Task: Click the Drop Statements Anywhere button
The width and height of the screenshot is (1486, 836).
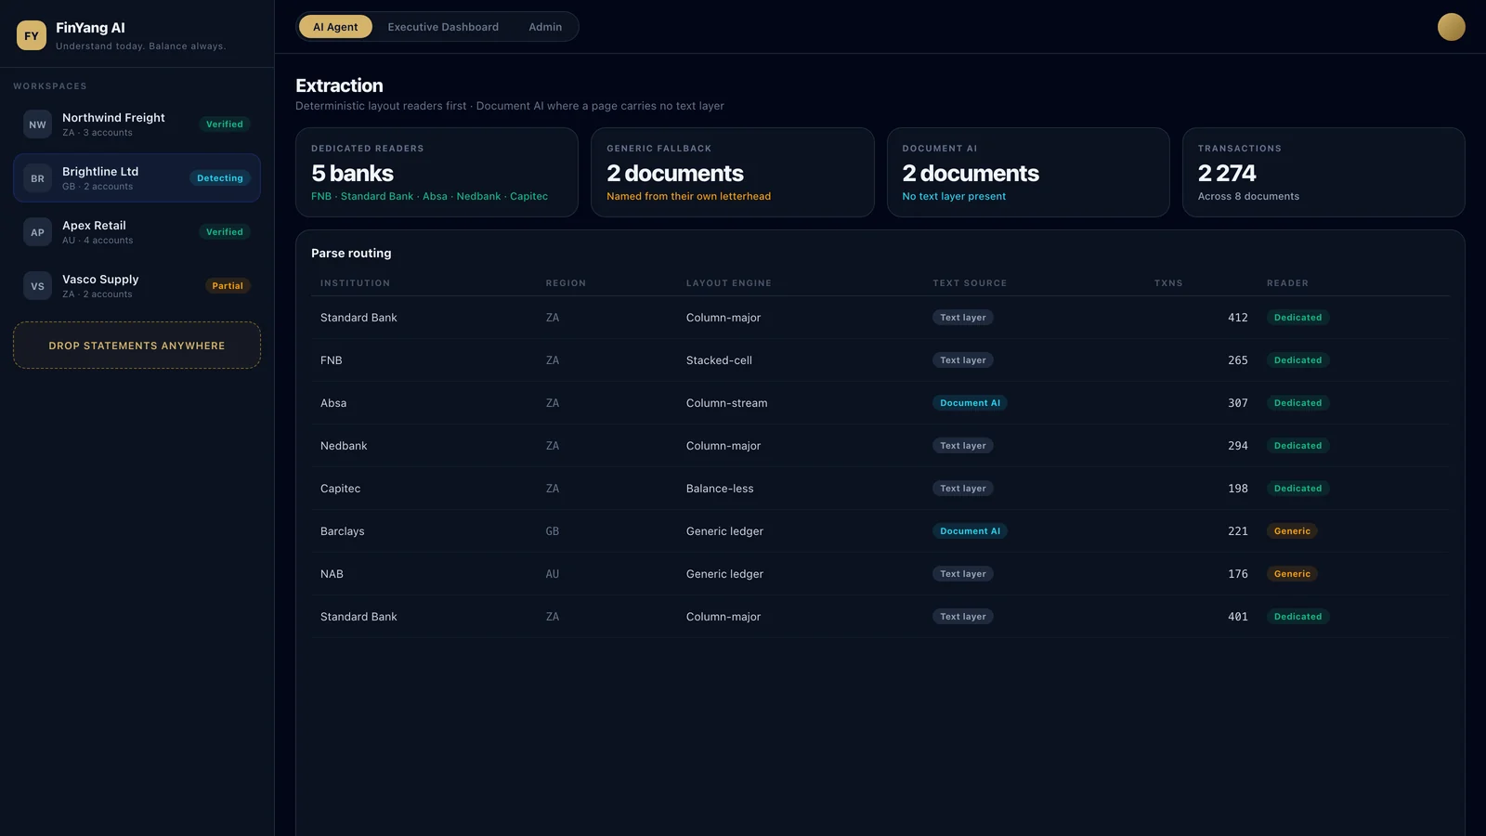Action: point(137,346)
